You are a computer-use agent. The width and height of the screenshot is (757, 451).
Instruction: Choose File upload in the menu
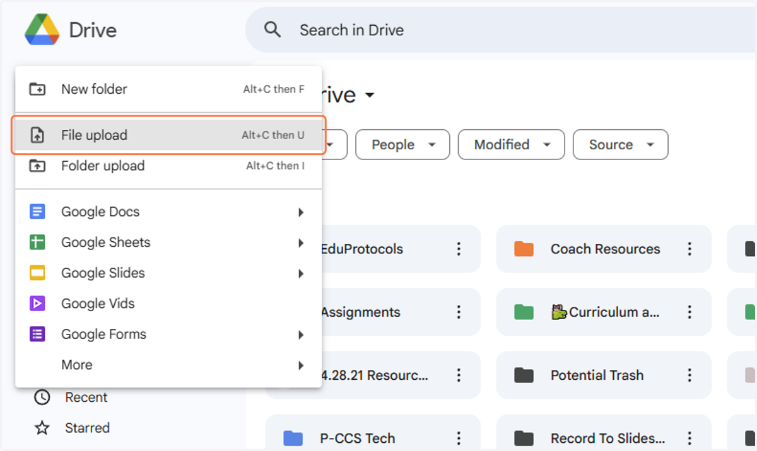tap(168, 135)
